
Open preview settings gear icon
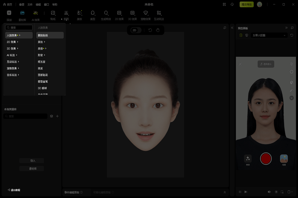291,72
